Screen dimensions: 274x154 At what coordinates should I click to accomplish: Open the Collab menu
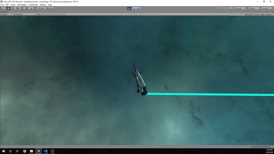click(221, 9)
